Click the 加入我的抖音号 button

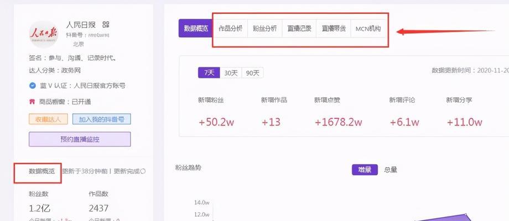(x=102, y=119)
